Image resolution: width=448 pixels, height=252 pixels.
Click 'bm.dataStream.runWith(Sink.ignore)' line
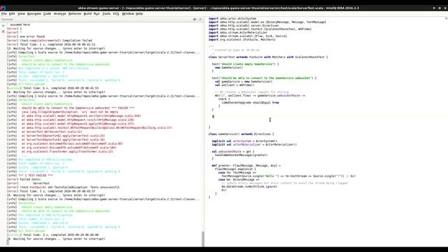tap(249, 186)
